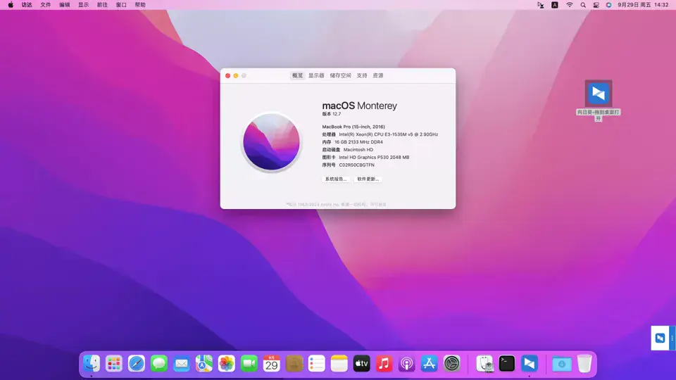Click the Intel HD Graphics P530 2048 MB text
Screen dimensions: 676x380
pyautogui.click(x=374, y=157)
